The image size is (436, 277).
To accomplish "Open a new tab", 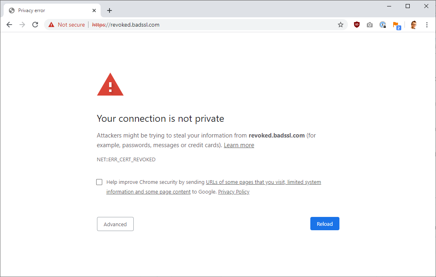I will (110, 10).
